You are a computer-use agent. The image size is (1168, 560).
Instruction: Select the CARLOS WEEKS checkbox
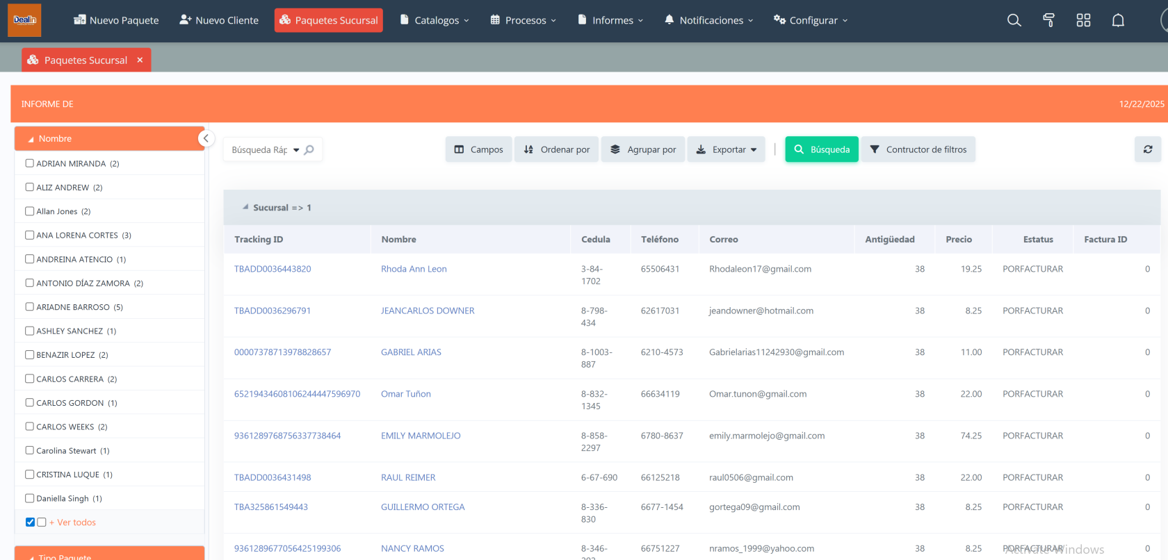pyautogui.click(x=30, y=427)
